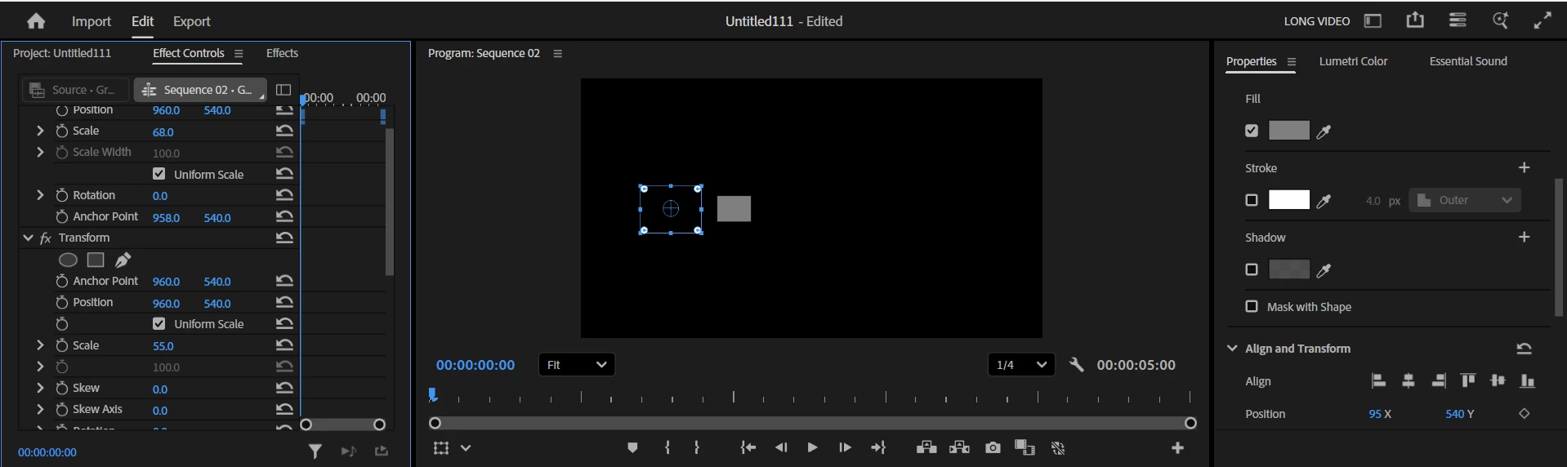Open the gray Fill color swatch

(x=1289, y=131)
